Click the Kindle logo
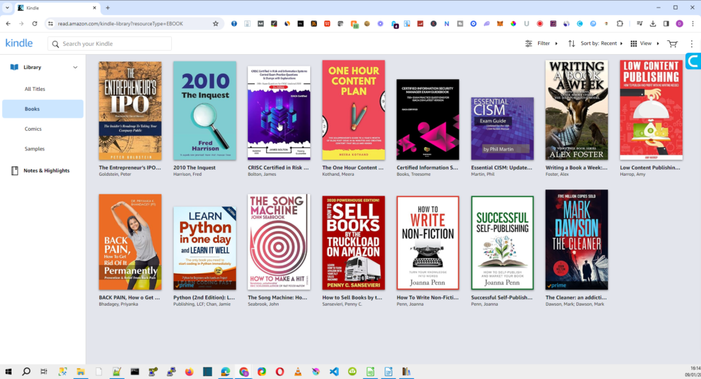The image size is (701, 379). tap(18, 43)
